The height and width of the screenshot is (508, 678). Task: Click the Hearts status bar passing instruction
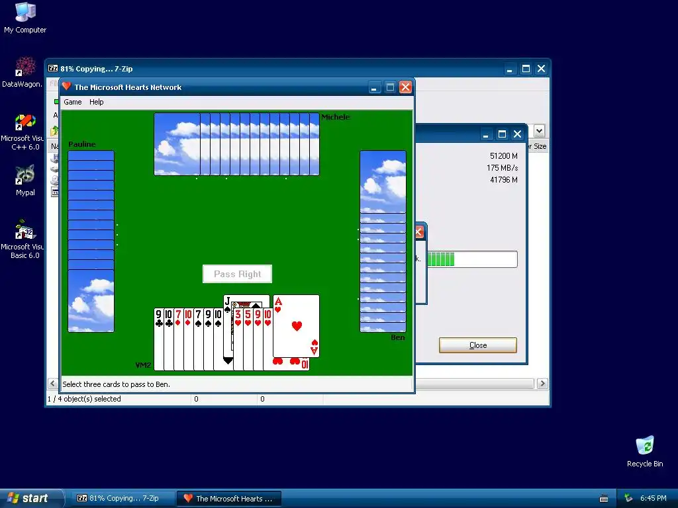tap(117, 384)
